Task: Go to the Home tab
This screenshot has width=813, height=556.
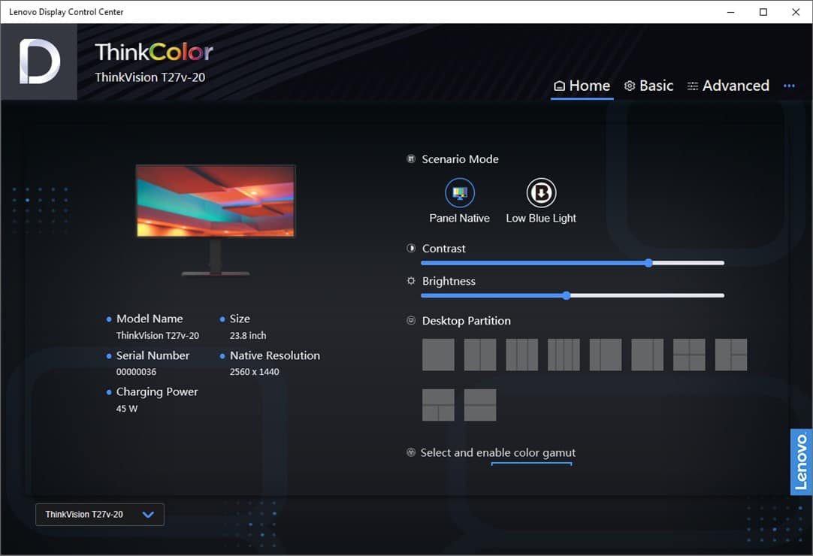Action: 582,86
